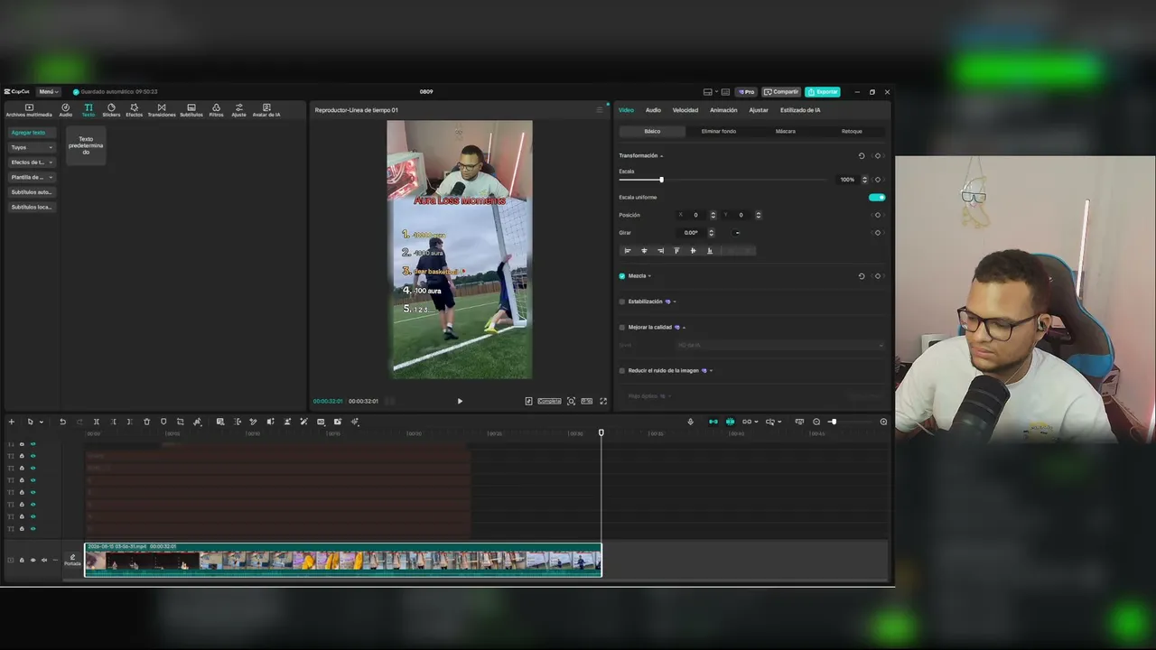Image resolution: width=1156 pixels, height=650 pixels.
Task: Open the Filtros panel
Action: (217, 110)
